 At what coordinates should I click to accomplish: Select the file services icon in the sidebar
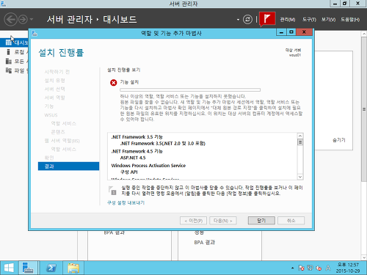(9, 70)
